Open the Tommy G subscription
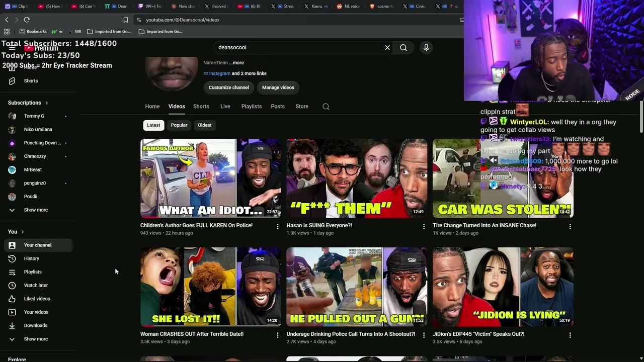 coord(38,116)
